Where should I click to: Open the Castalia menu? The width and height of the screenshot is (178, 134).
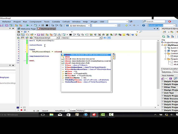pos(56,22)
